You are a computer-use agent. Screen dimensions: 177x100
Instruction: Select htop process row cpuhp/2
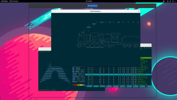pos(118,79)
